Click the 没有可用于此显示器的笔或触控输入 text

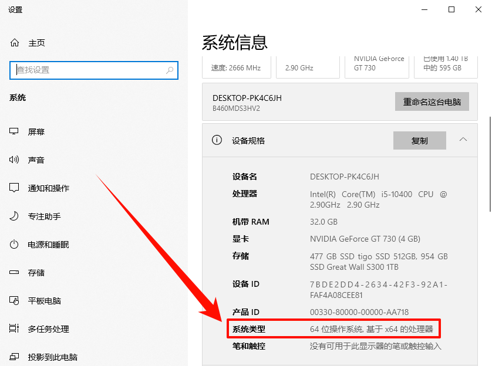pyautogui.click(x=376, y=346)
